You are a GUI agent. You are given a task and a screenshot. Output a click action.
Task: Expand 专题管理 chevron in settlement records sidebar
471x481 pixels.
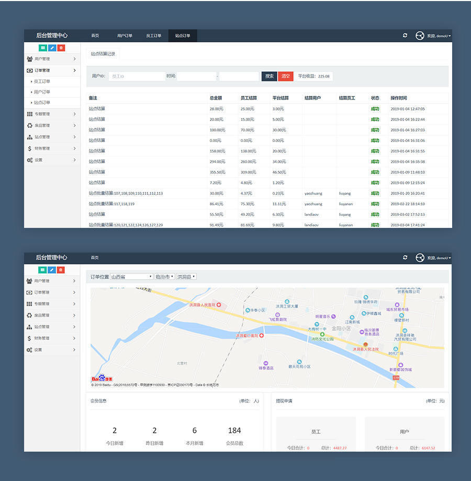coord(74,114)
